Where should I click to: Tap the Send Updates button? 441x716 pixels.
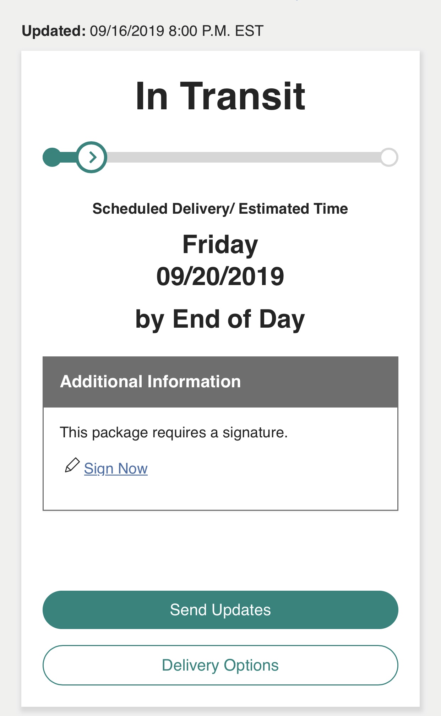[x=220, y=610]
